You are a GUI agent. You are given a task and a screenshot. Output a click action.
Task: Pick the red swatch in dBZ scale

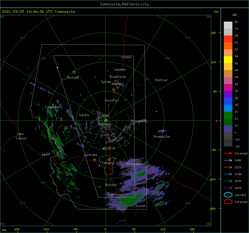pos(228,39)
